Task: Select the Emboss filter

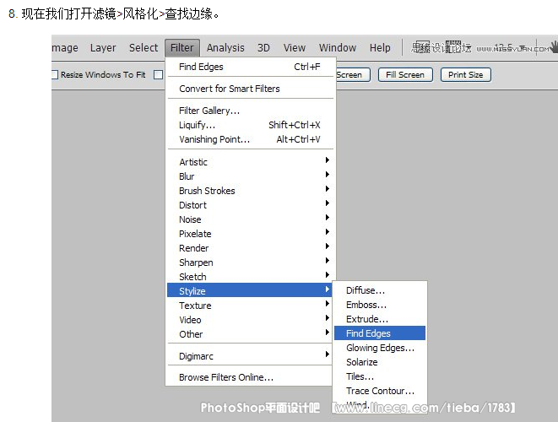Action: pos(366,305)
